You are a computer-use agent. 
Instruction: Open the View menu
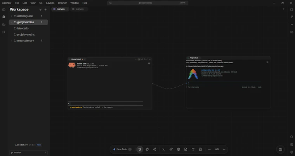pyautogui.click(x=33, y=3)
